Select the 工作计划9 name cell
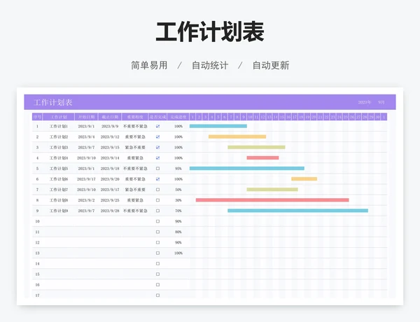Image resolution: width=420 pixels, height=322 pixels. pos(59,211)
